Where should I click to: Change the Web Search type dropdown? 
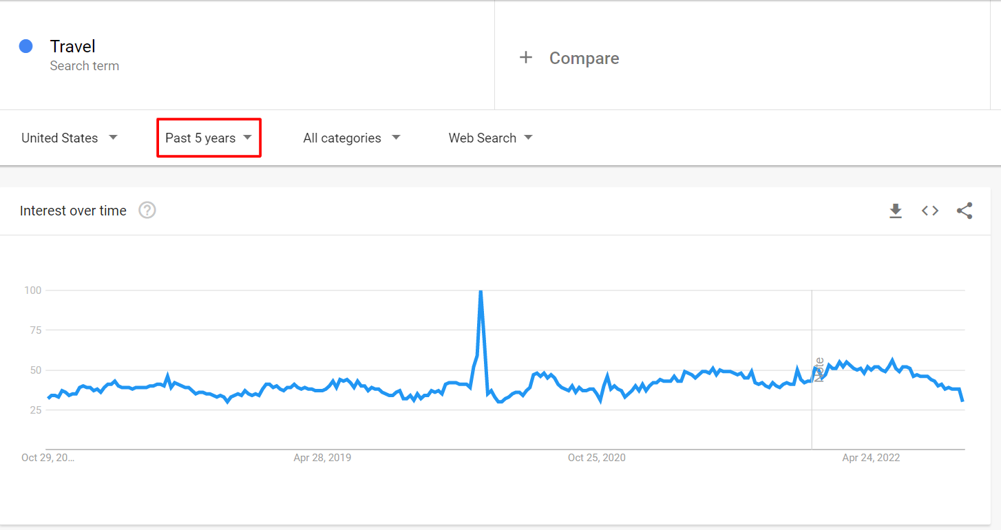pos(491,138)
